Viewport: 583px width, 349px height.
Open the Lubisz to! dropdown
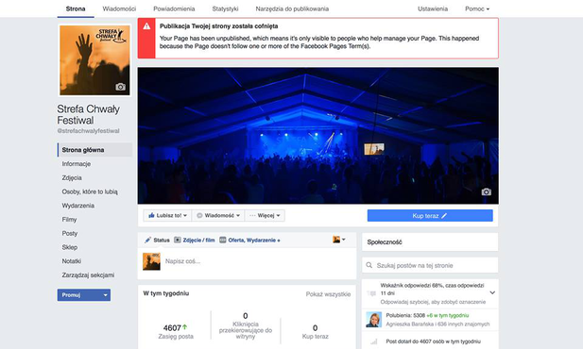pyautogui.click(x=167, y=215)
